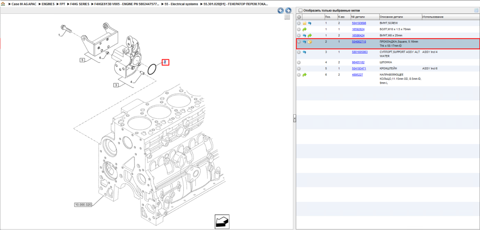Go to the home page via house icon
Screen dimensions: 480x230
click(x=3, y=4)
